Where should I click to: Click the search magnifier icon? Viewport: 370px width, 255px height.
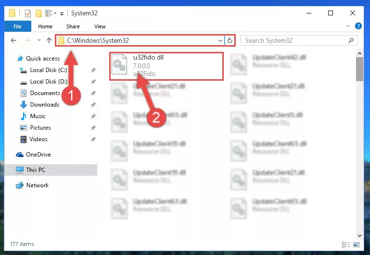[x=351, y=40]
